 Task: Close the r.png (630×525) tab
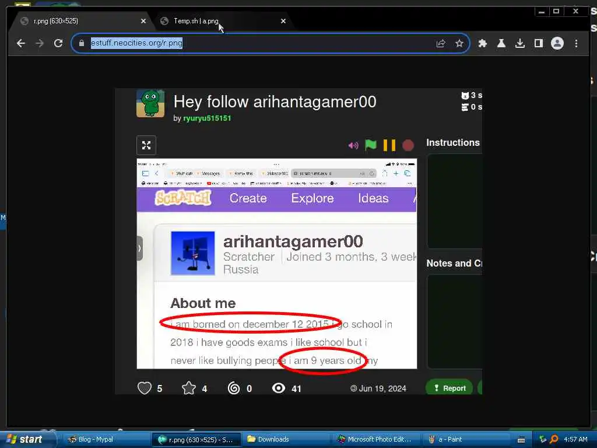click(143, 22)
